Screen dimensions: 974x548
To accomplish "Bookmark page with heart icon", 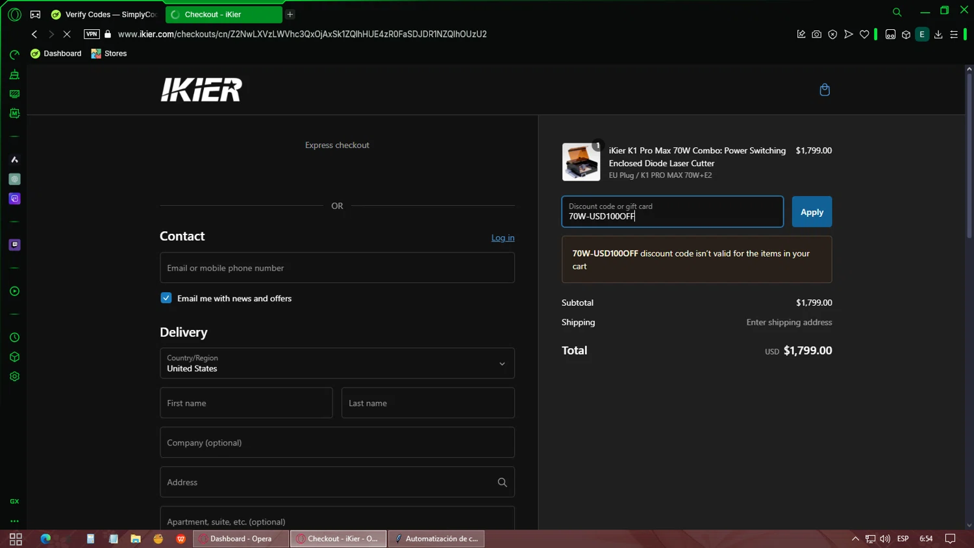I will (x=864, y=34).
